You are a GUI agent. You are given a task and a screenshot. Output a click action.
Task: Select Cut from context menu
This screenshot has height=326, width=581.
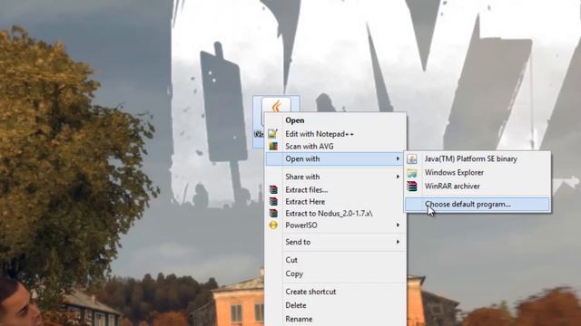click(x=335, y=260)
